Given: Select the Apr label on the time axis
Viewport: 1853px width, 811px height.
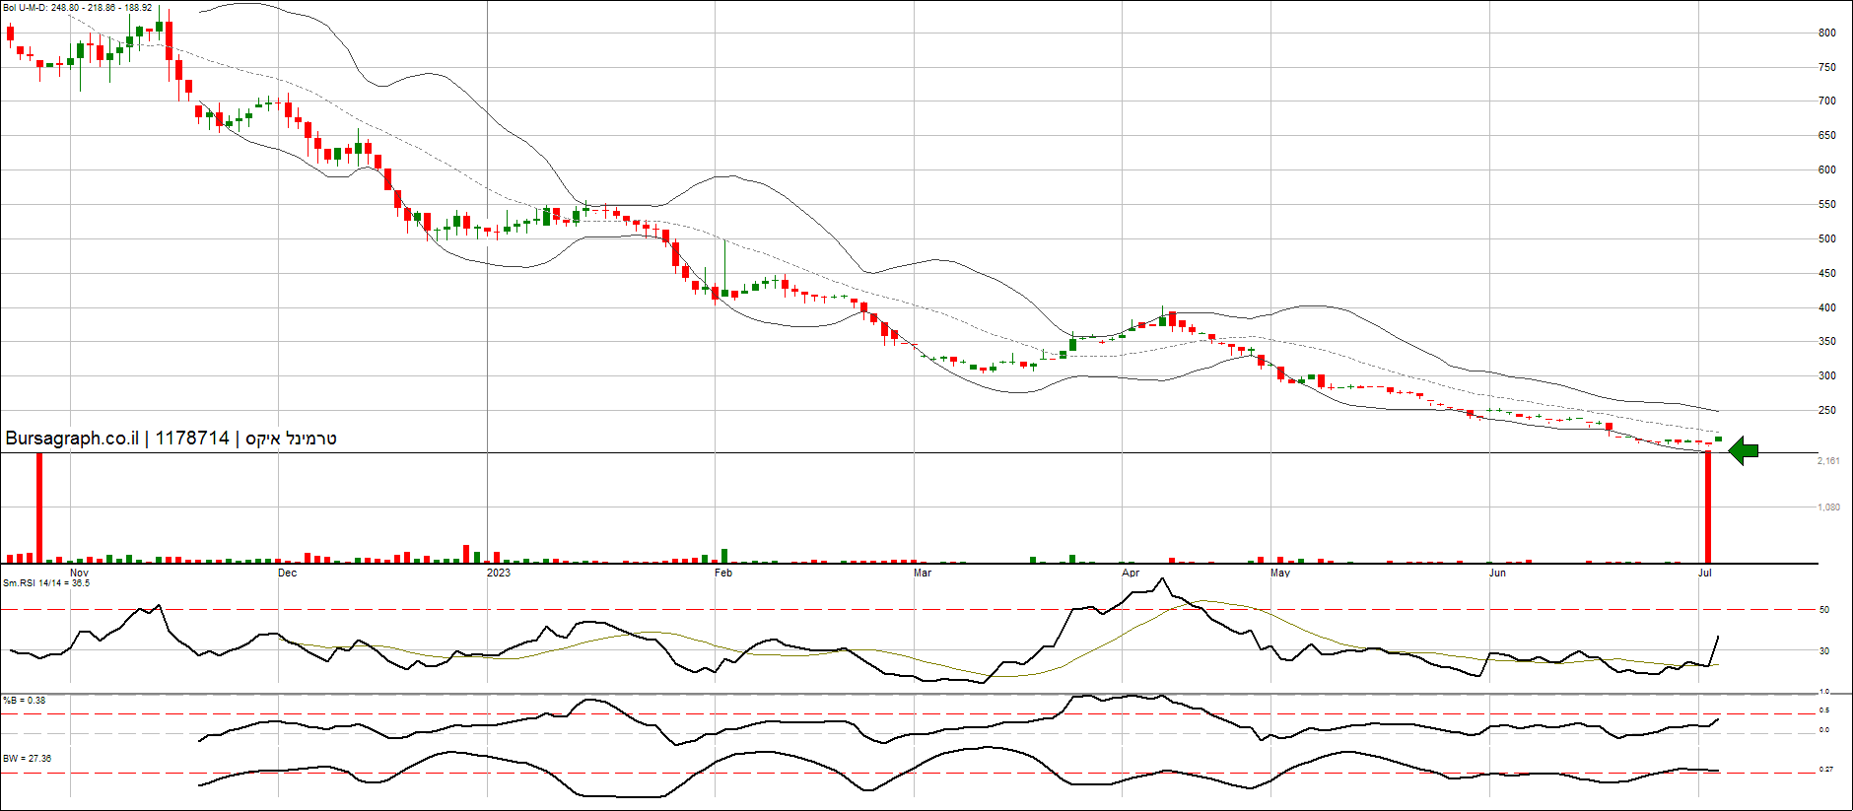Looking at the screenshot, I should click(x=1131, y=573).
